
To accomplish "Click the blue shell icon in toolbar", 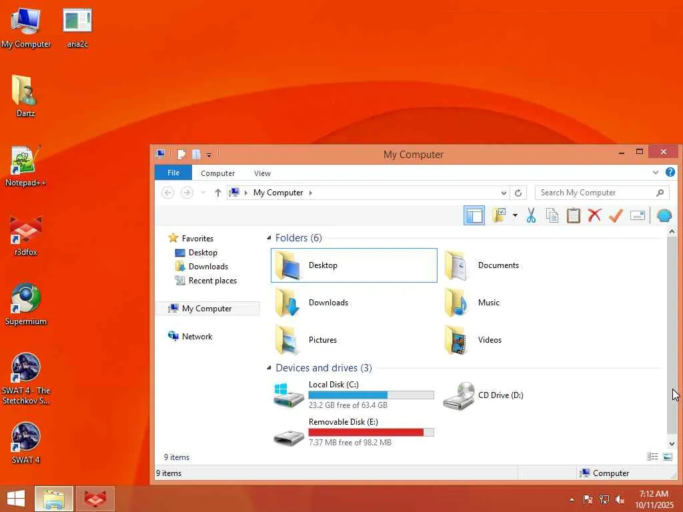I will (664, 215).
